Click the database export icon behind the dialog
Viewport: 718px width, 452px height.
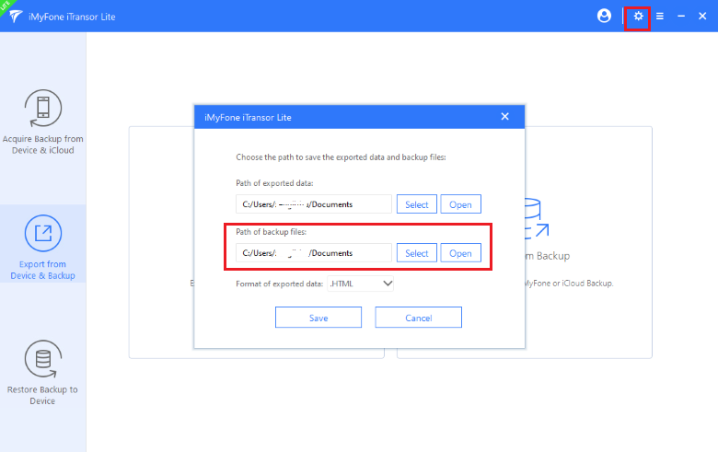point(537,219)
